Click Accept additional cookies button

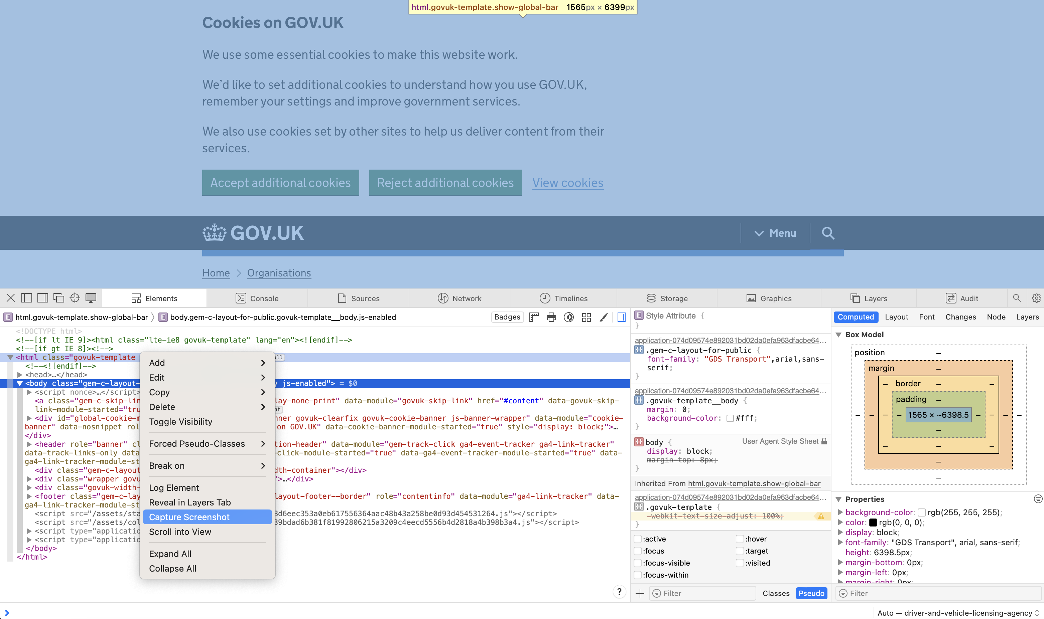[x=280, y=183]
